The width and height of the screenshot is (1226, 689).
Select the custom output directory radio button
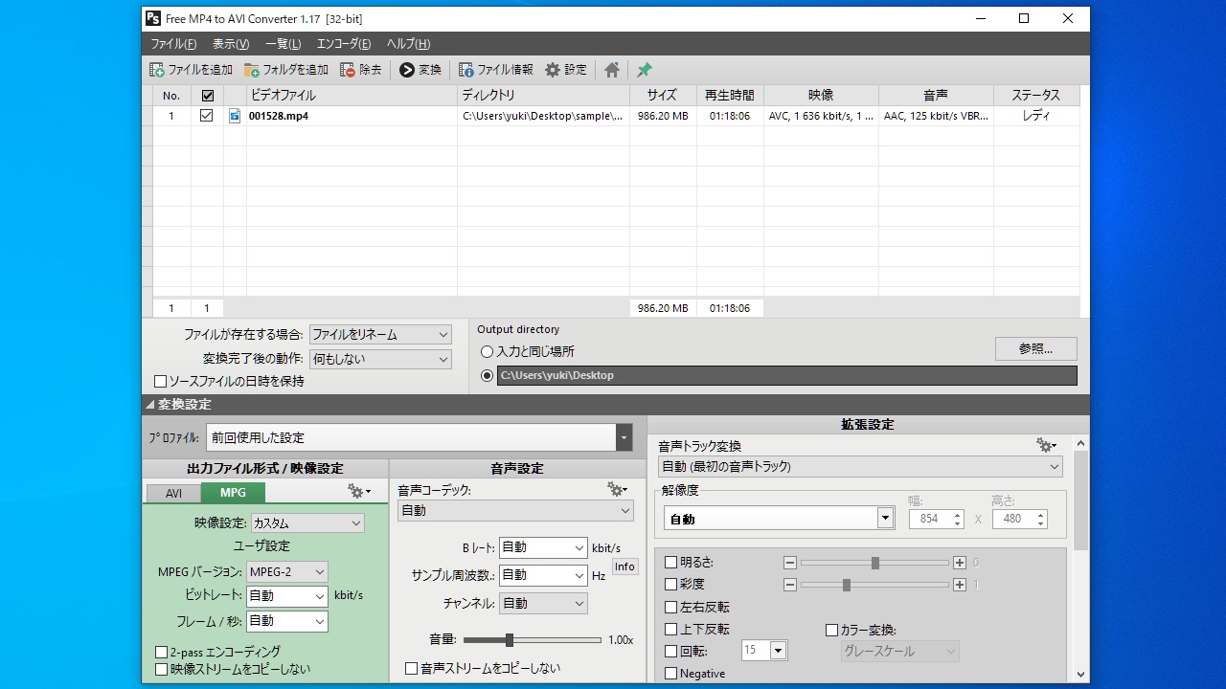tap(488, 375)
